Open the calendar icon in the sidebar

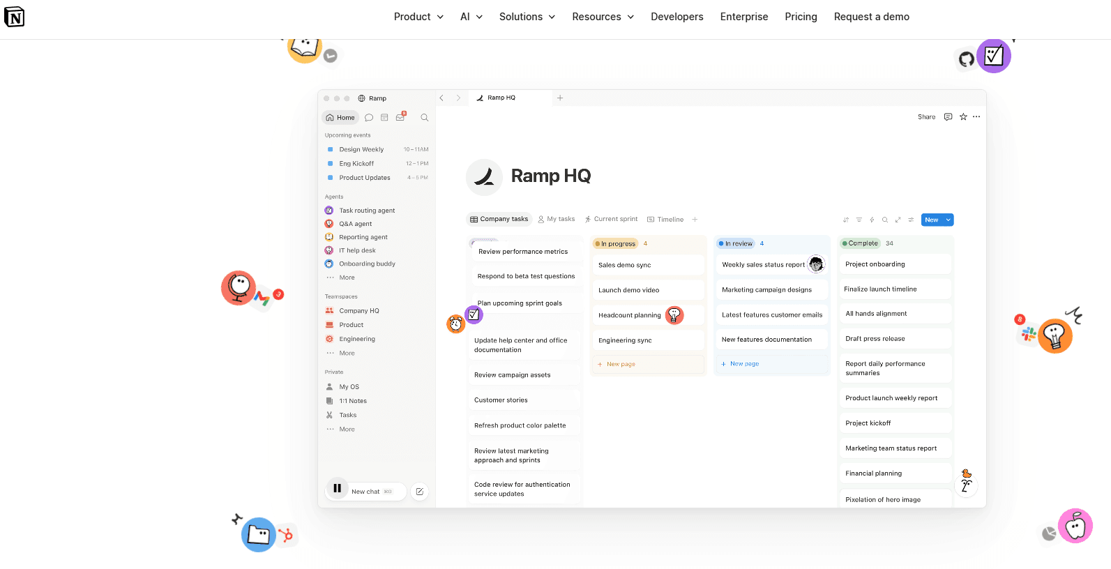(384, 118)
